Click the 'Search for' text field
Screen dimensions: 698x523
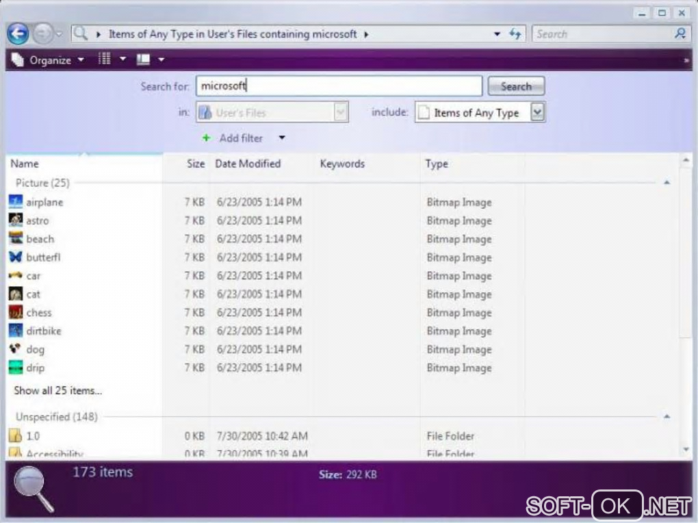tap(339, 86)
